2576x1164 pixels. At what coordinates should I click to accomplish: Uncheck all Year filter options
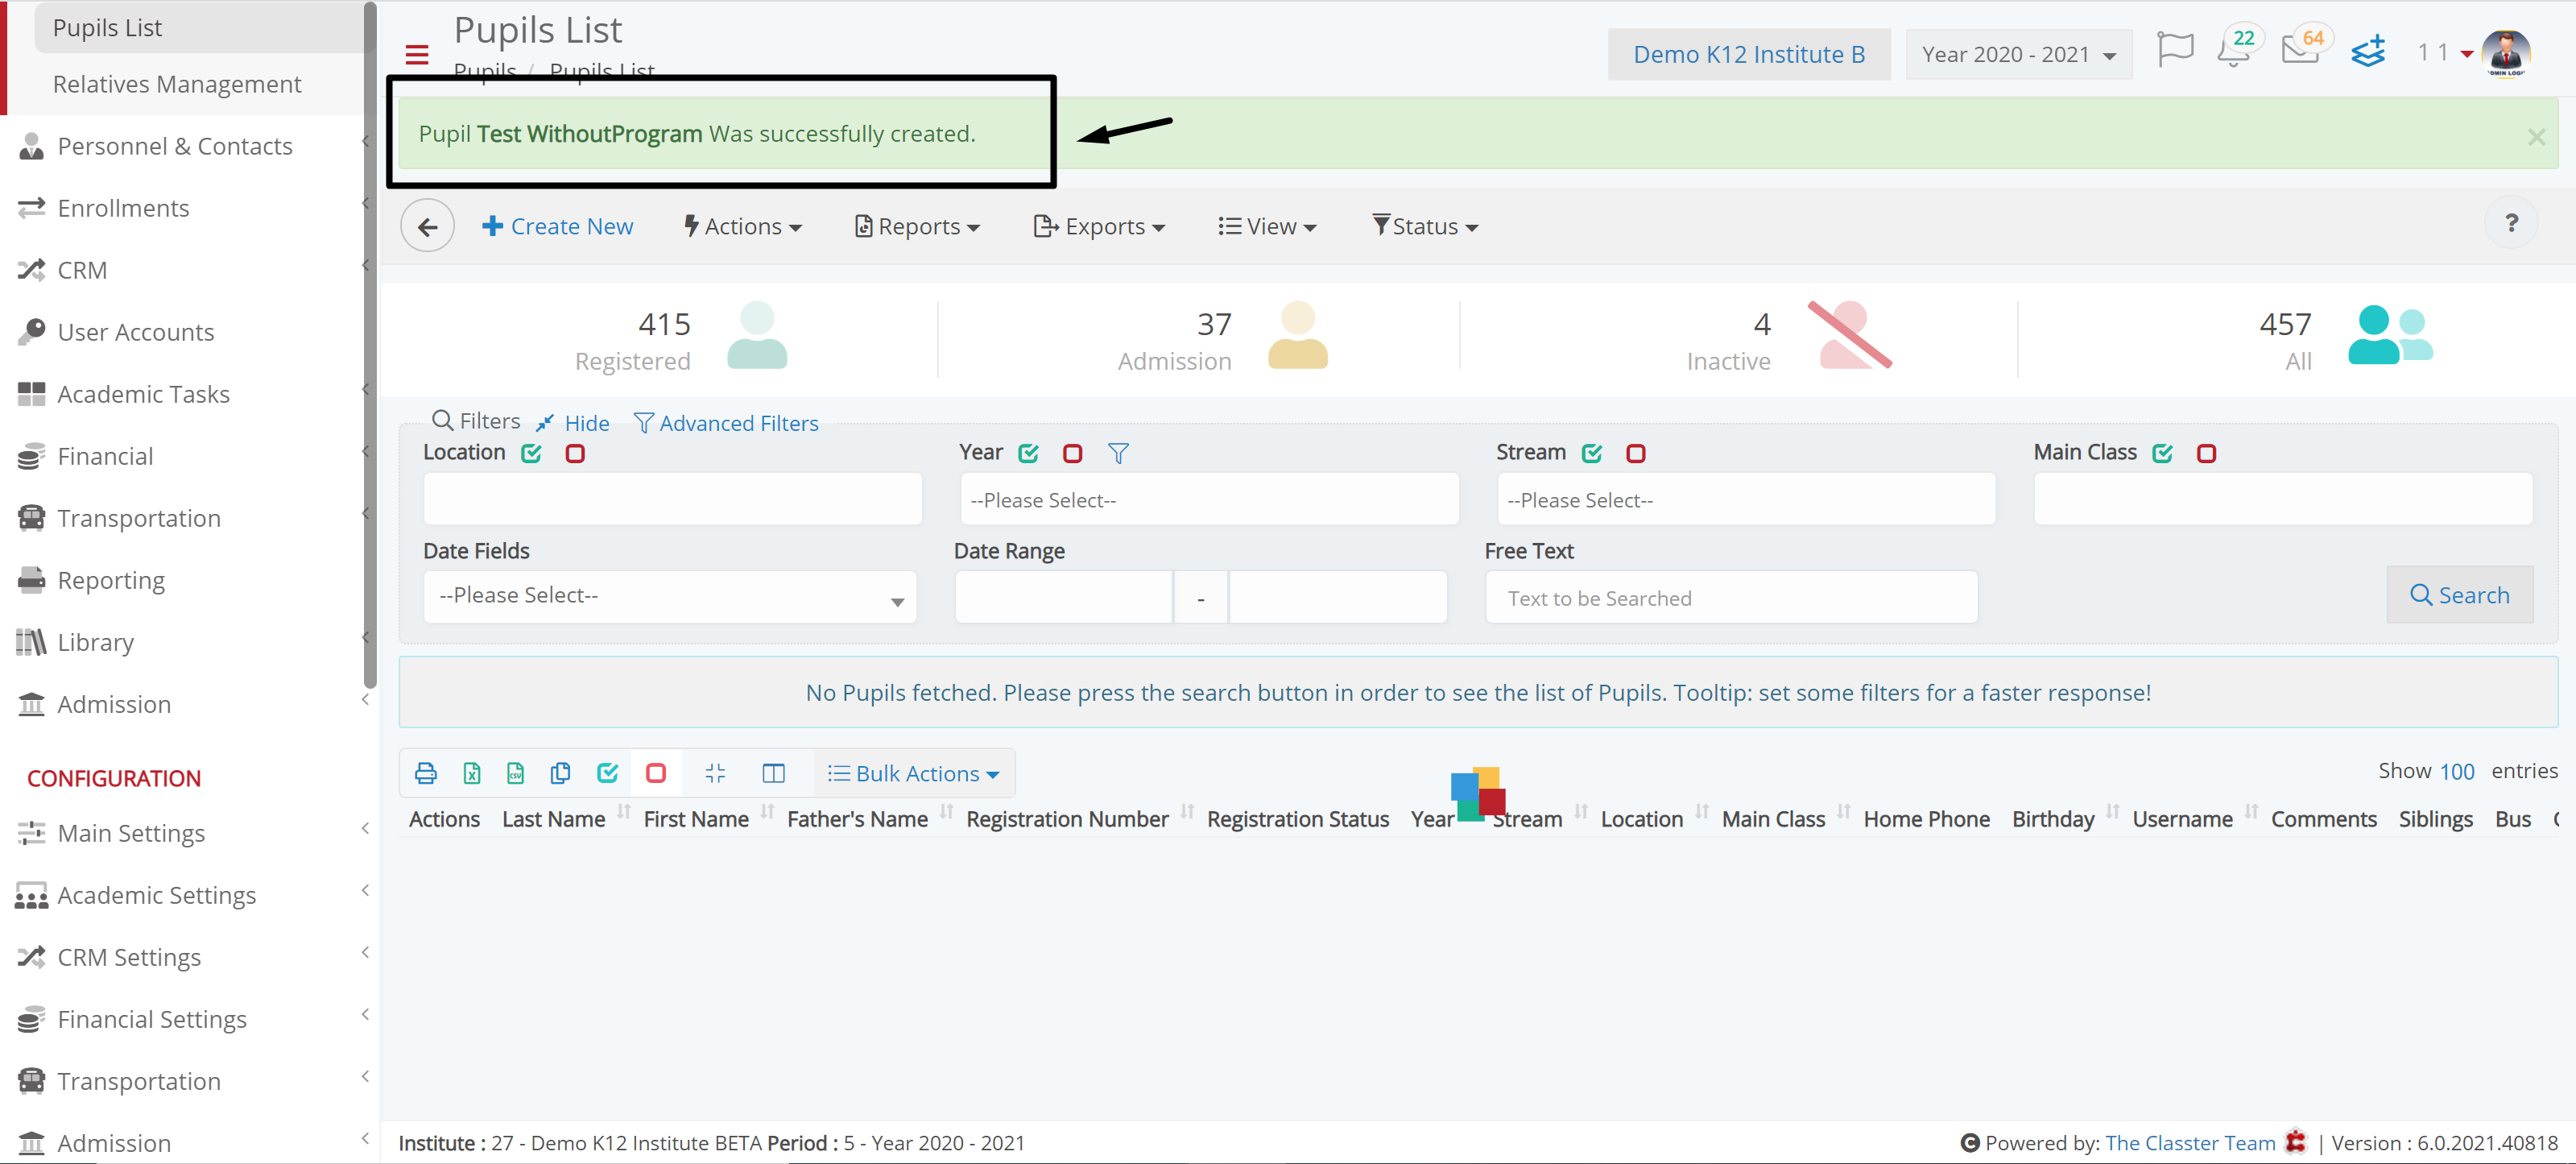pyautogui.click(x=1072, y=453)
